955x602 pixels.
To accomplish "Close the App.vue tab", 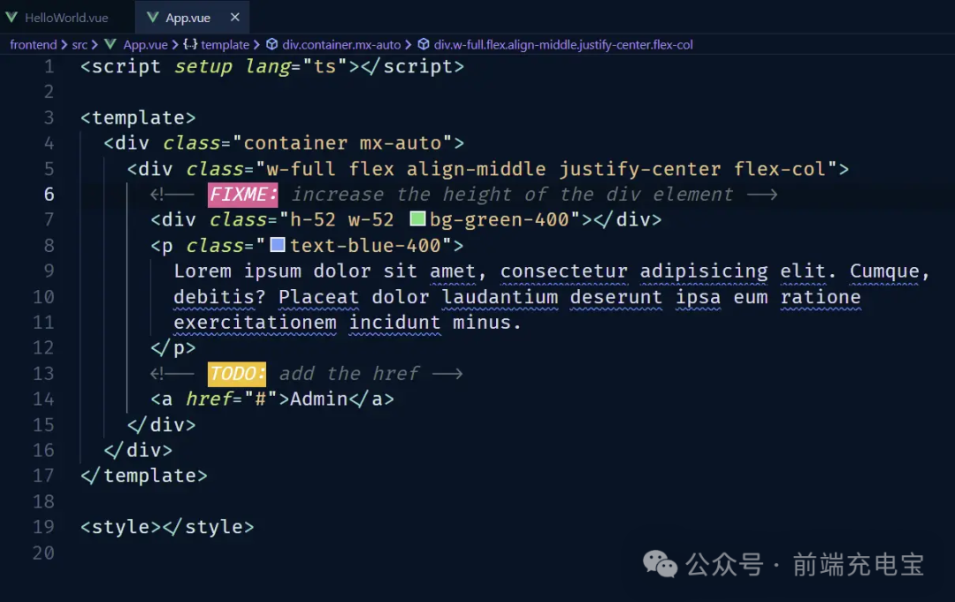I will coord(235,18).
